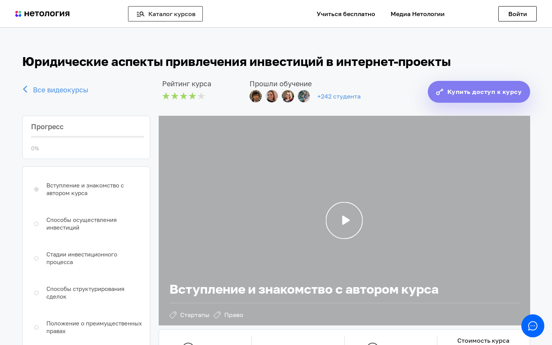Click the fourth rating star
This screenshot has width=552, height=345.
point(192,96)
